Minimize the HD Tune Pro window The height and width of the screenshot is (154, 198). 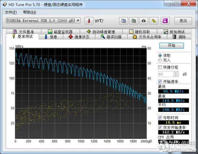pyautogui.click(x=168, y=3)
